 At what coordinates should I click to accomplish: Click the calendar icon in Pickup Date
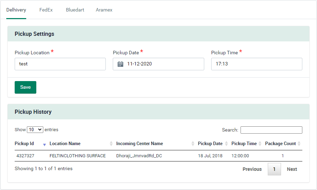(x=120, y=64)
